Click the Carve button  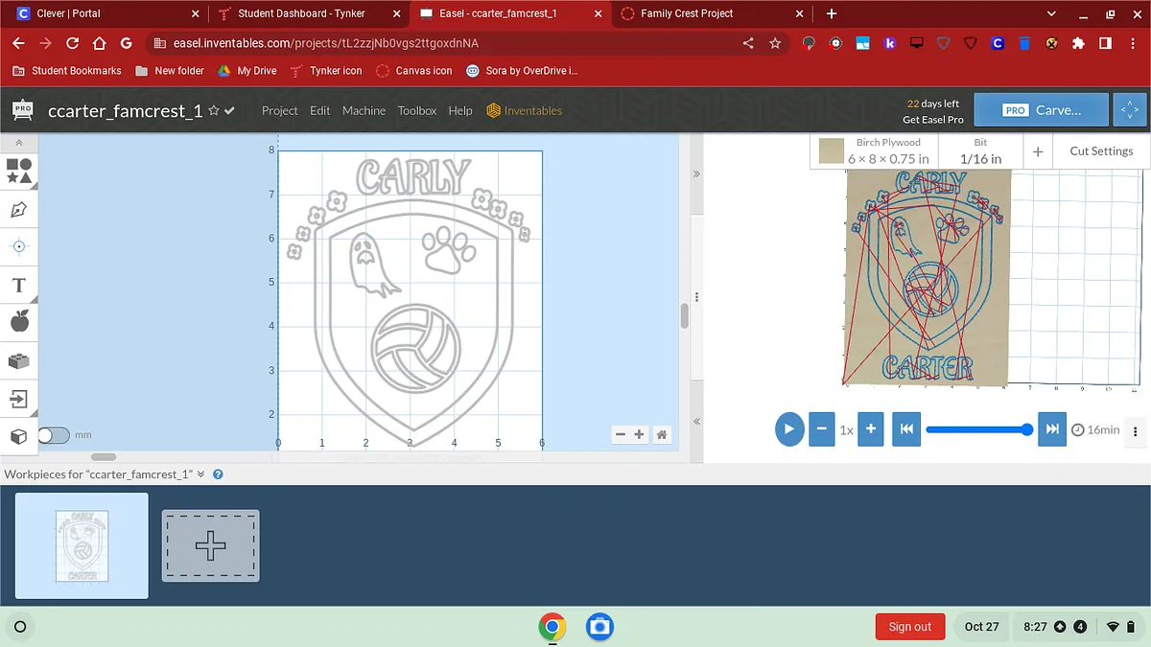coord(1041,110)
